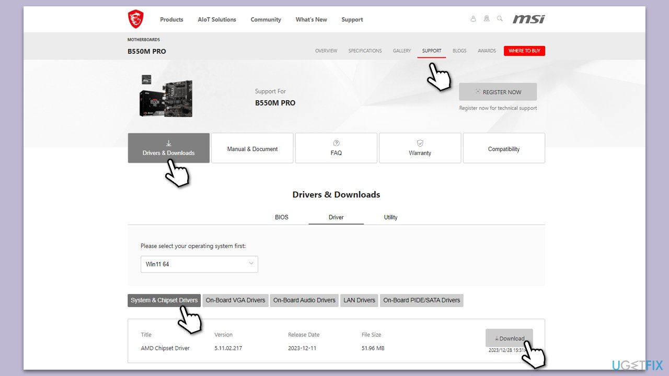Open the search magnifier icon

[x=500, y=19]
